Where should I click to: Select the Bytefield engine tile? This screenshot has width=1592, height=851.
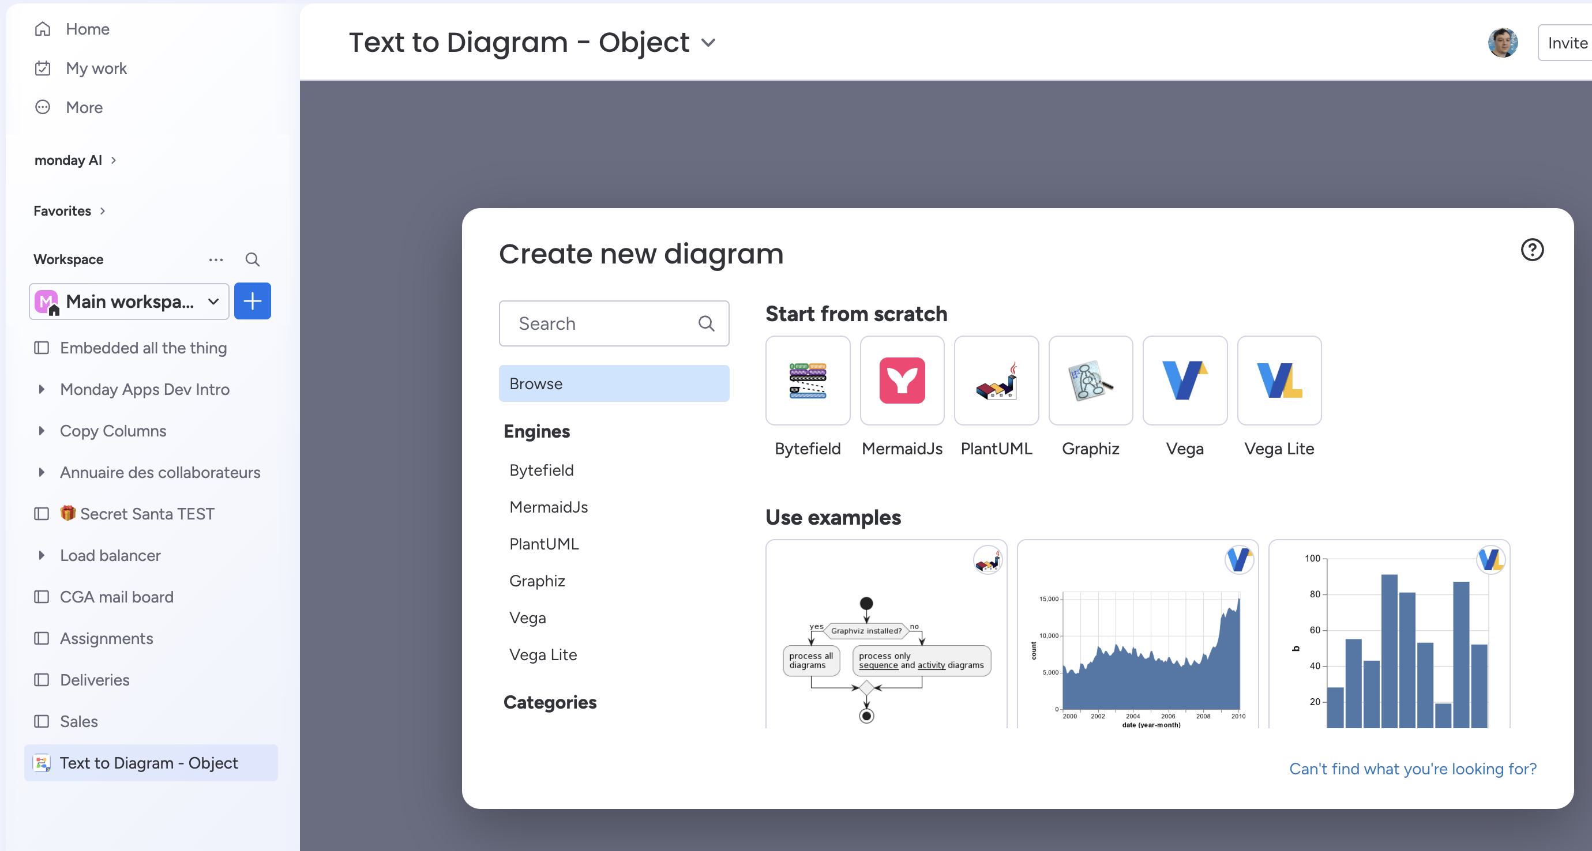click(808, 381)
